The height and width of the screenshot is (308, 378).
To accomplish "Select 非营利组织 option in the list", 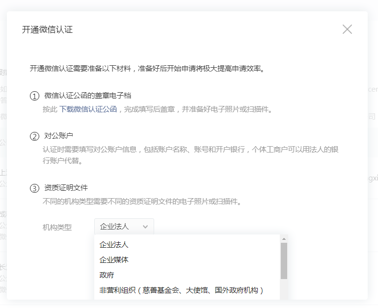I will [x=187, y=290].
